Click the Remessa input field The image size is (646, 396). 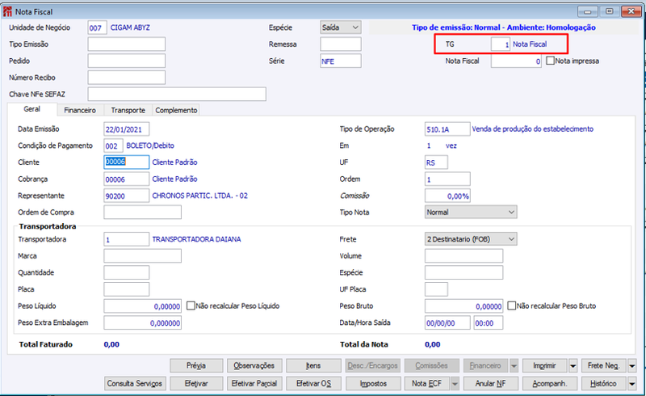[341, 44]
